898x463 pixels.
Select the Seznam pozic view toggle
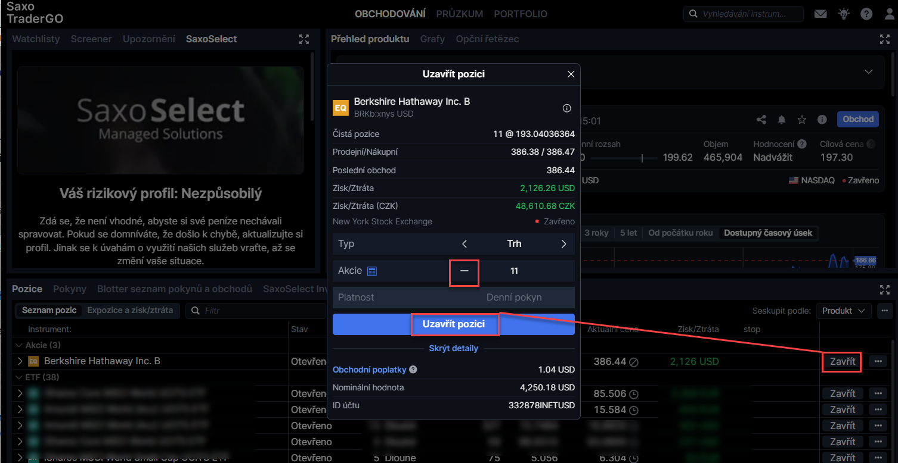tap(49, 310)
